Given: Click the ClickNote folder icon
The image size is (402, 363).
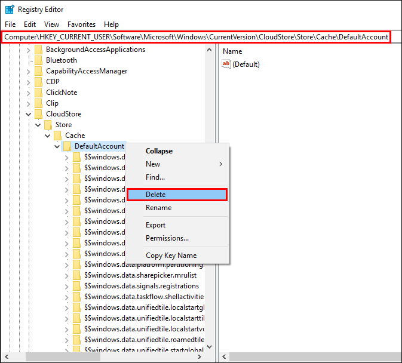Looking at the screenshot, I should coord(38,93).
